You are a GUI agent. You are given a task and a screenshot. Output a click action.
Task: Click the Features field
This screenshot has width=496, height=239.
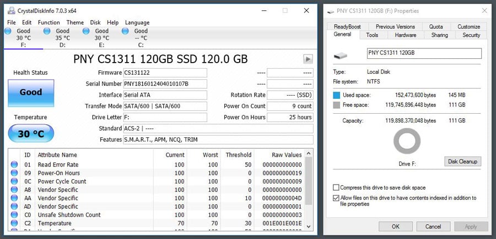(218, 140)
